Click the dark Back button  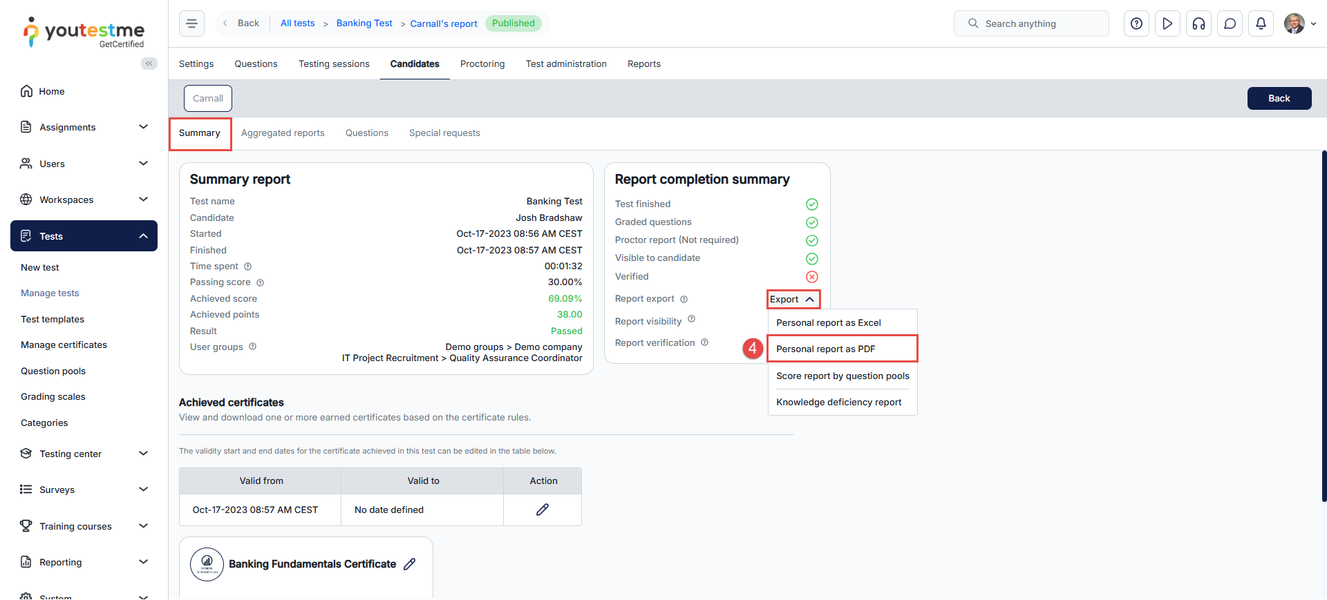coord(1279,98)
